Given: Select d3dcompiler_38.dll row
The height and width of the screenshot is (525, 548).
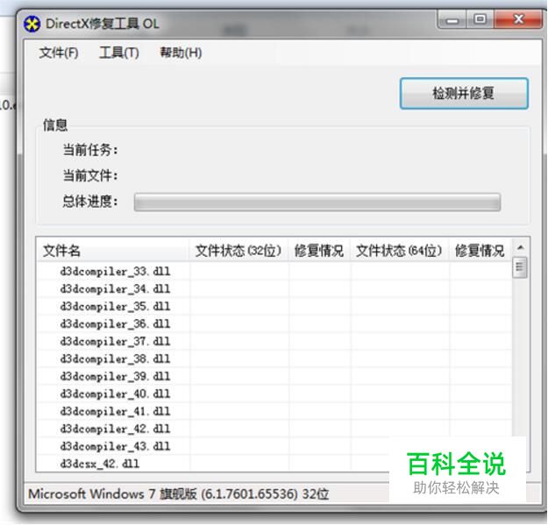Looking at the screenshot, I should [274, 358].
